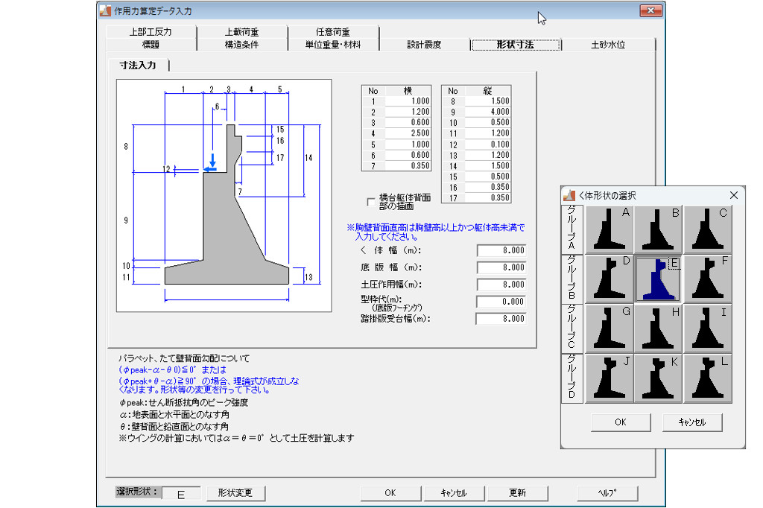The height and width of the screenshot is (508, 763).
Task: Select body shape F icon
Action: [708, 279]
